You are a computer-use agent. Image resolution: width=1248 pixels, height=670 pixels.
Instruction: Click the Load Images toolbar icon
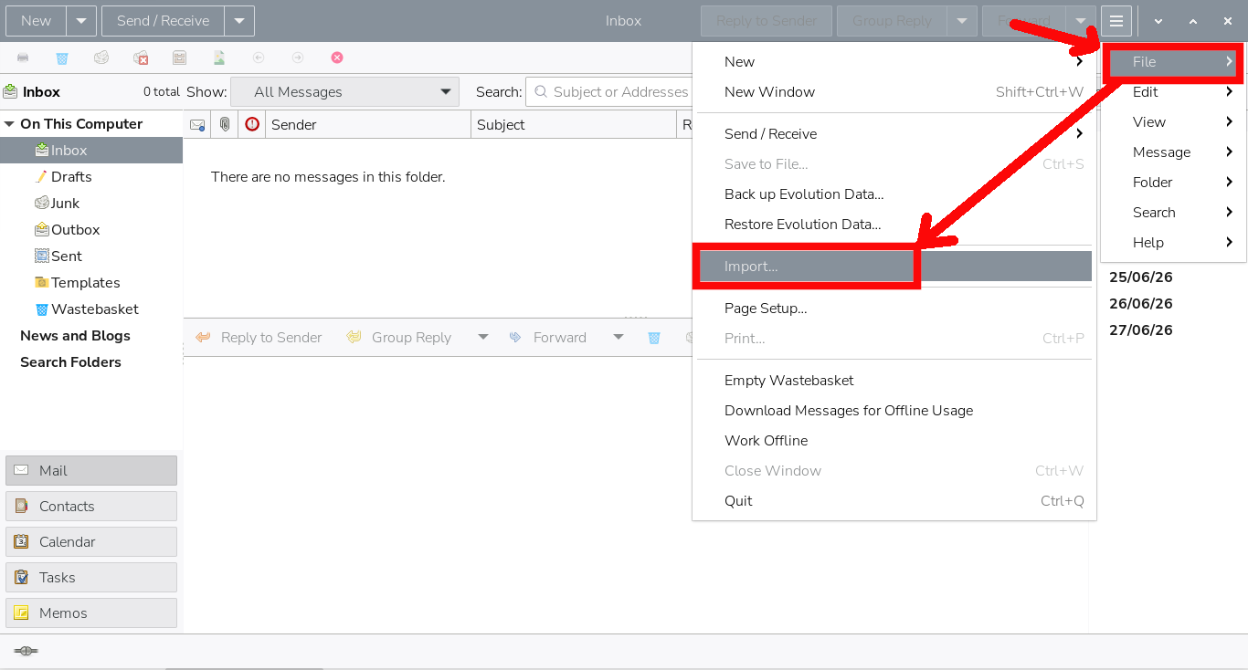click(219, 58)
